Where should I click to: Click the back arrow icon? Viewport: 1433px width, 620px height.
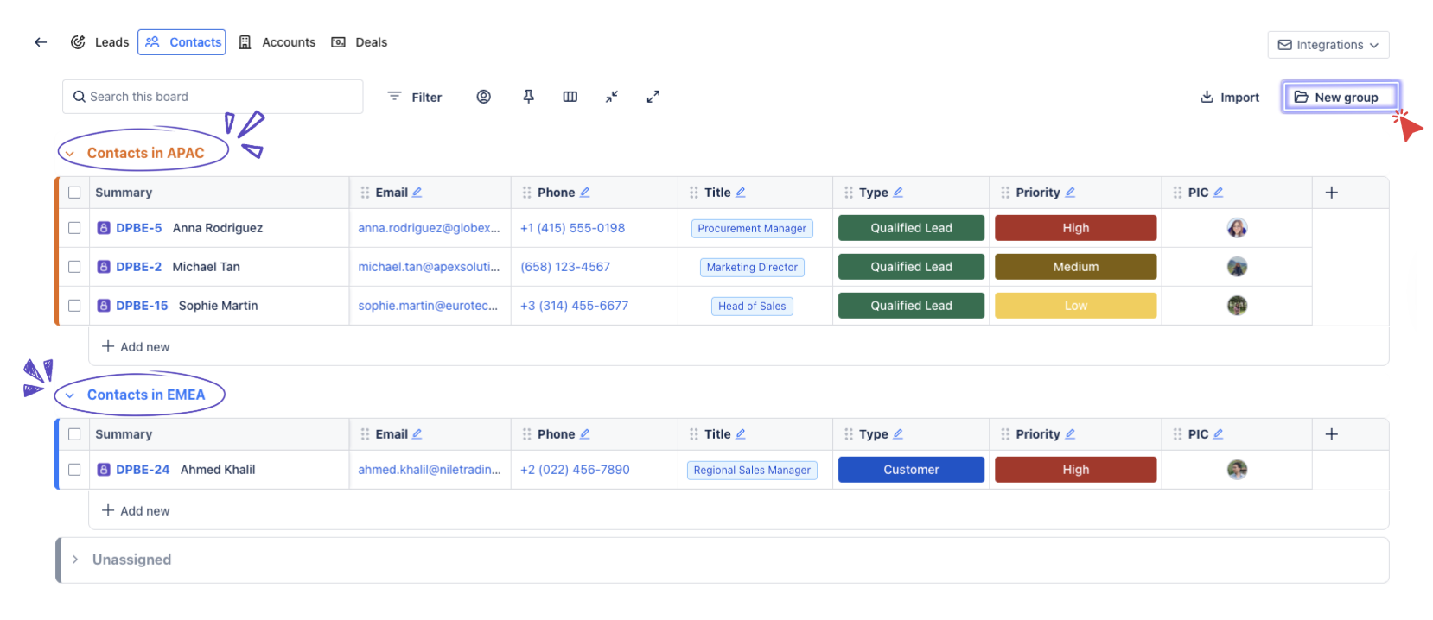point(41,42)
